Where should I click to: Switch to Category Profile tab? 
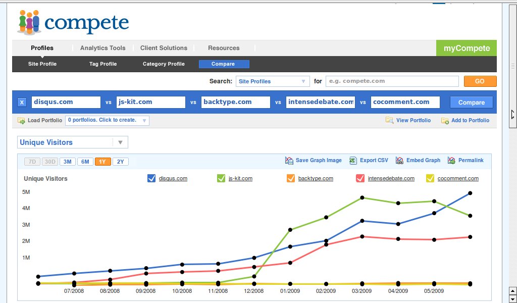pos(164,64)
